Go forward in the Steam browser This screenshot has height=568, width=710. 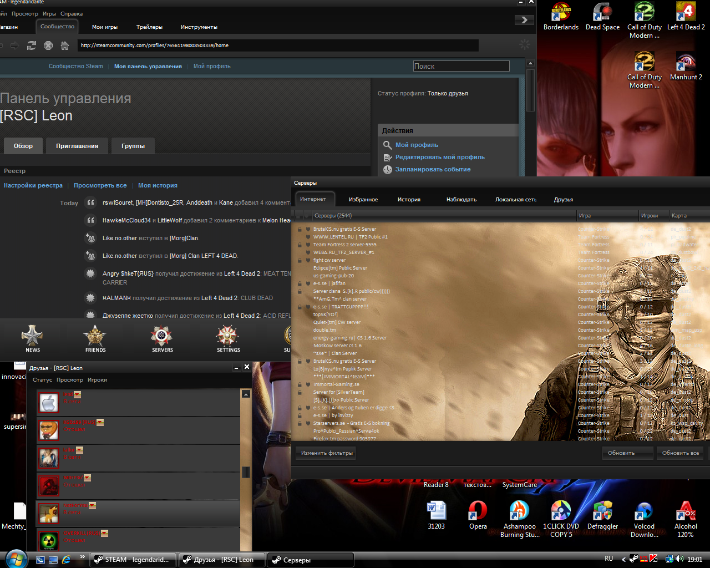tap(14, 45)
